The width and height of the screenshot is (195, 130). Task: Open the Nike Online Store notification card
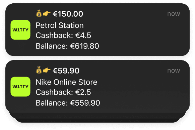[x=97, y=87]
